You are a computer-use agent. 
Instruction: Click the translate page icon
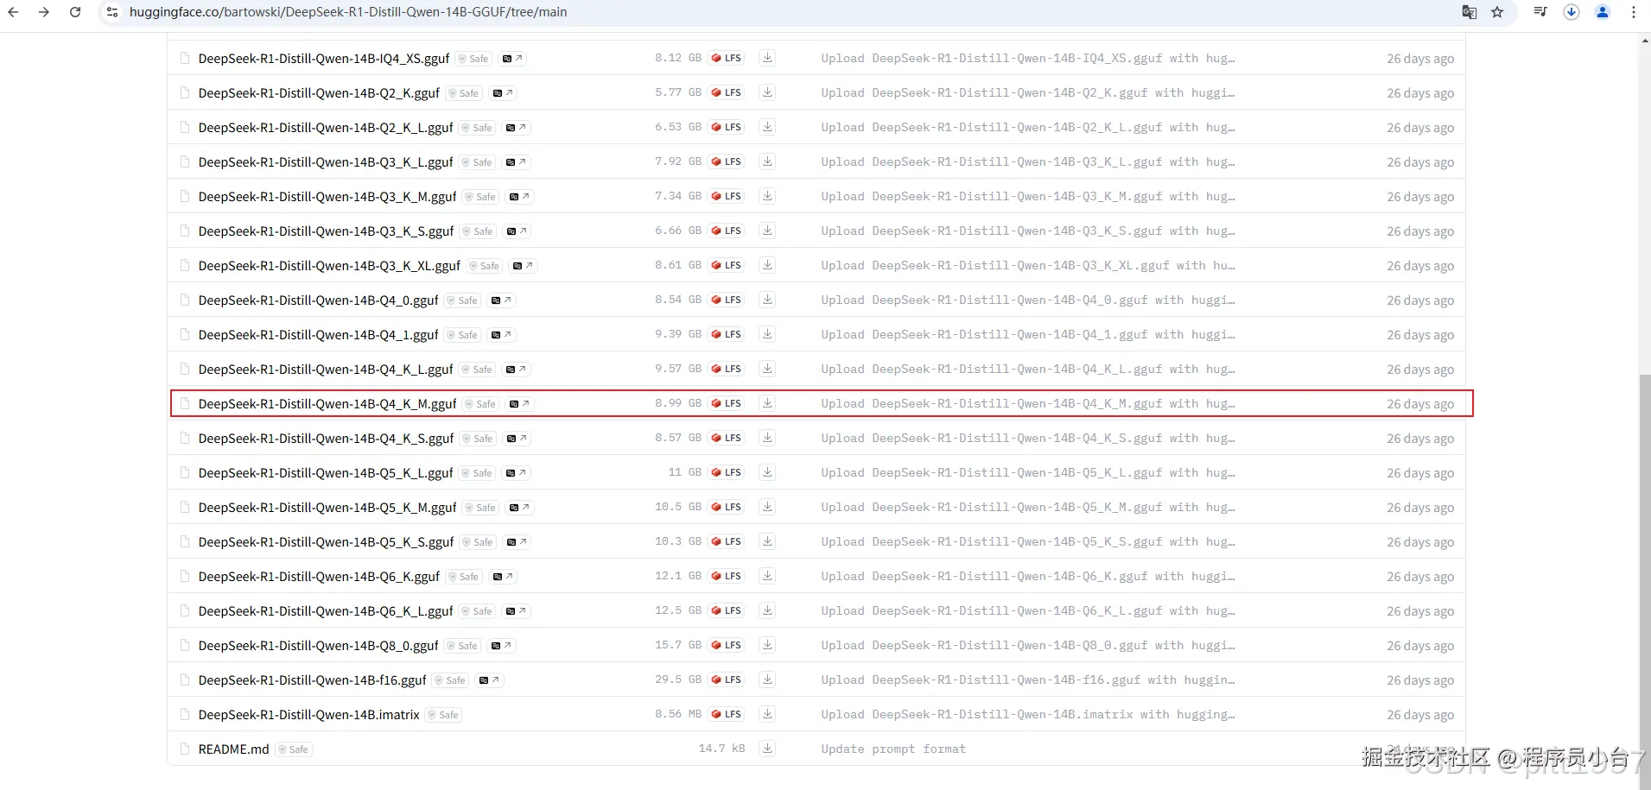[x=1469, y=12]
